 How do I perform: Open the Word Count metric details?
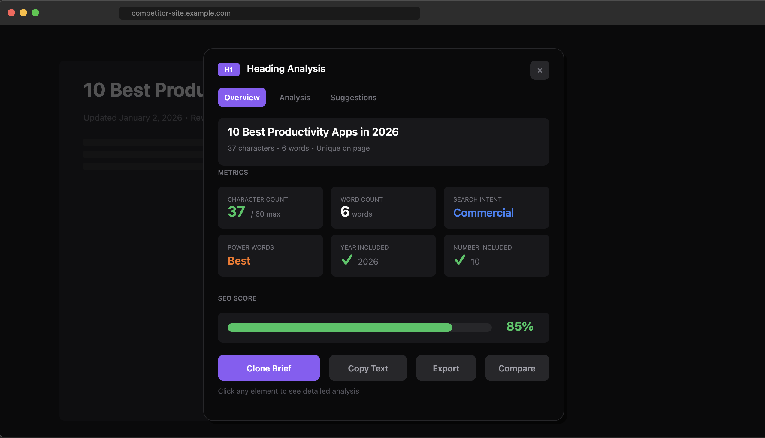(x=383, y=207)
